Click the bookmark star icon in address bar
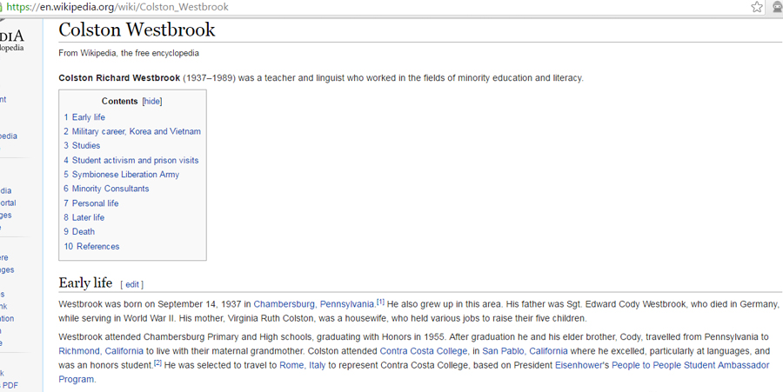 [x=757, y=7]
